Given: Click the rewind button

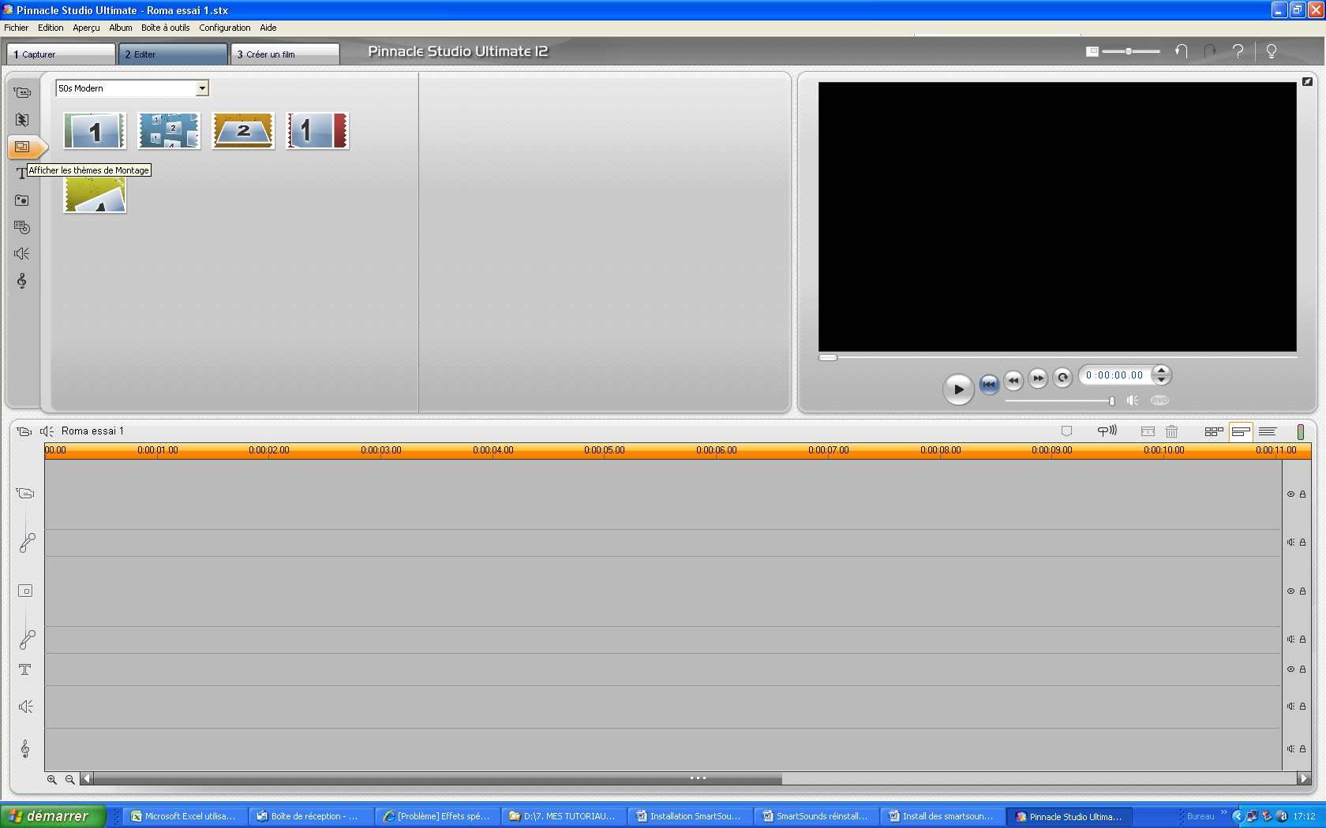Looking at the screenshot, I should [1013, 379].
